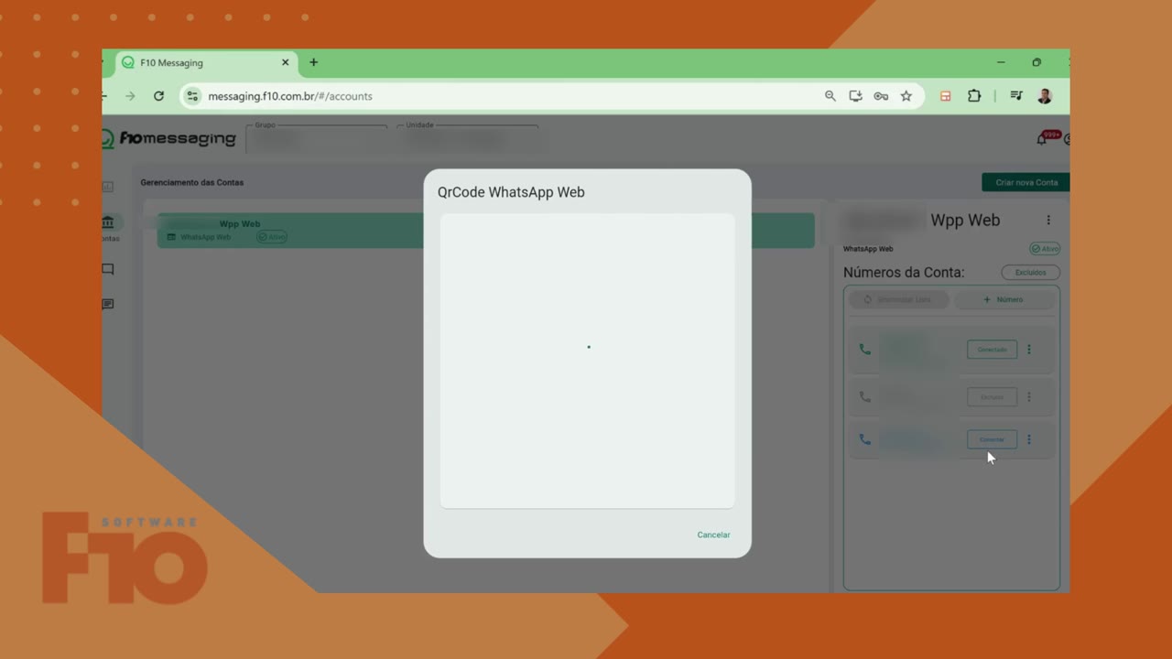Click the sync list button with refresh icon
The image size is (1172, 659).
(898, 299)
